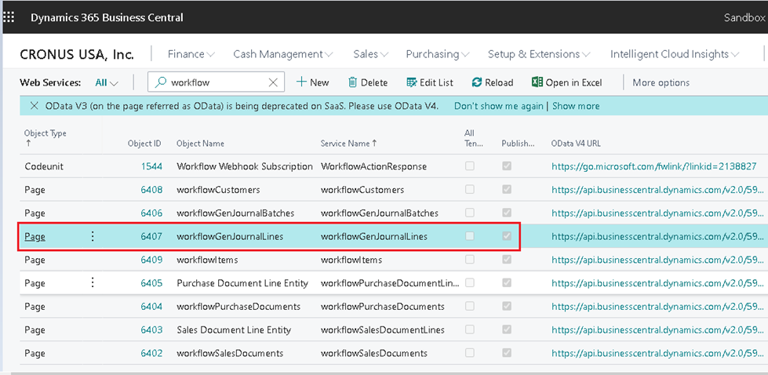Toggle All Tenants checkbox for WorkflowActionResponse
Screen dimensions: 768x375
click(x=470, y=166)
